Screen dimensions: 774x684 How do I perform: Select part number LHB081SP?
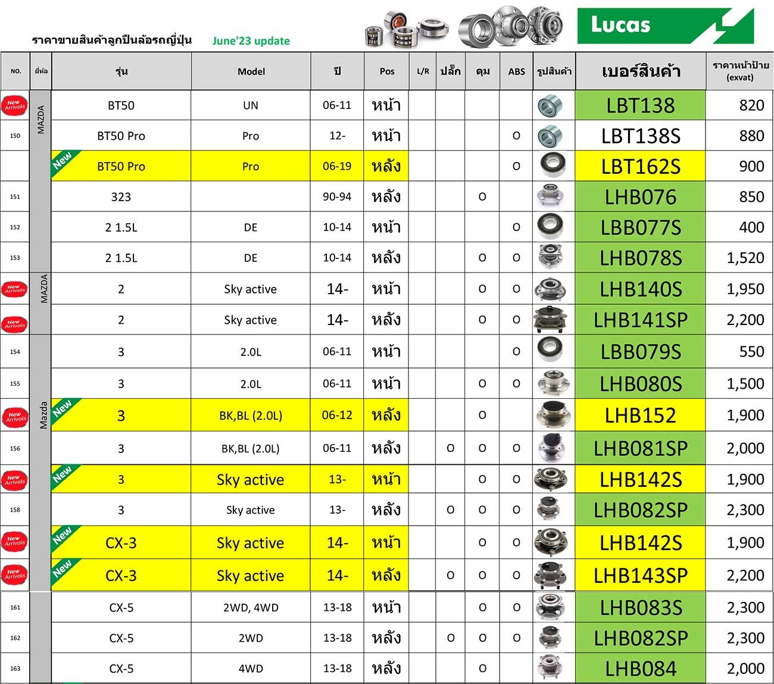[641, 448]
